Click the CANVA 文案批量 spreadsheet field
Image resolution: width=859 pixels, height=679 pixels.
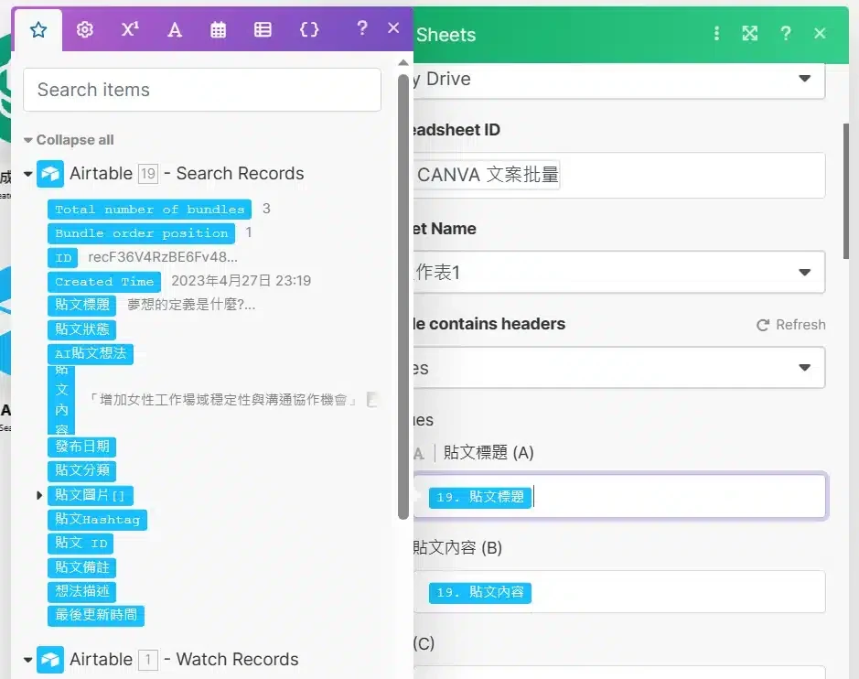(619, 176)
